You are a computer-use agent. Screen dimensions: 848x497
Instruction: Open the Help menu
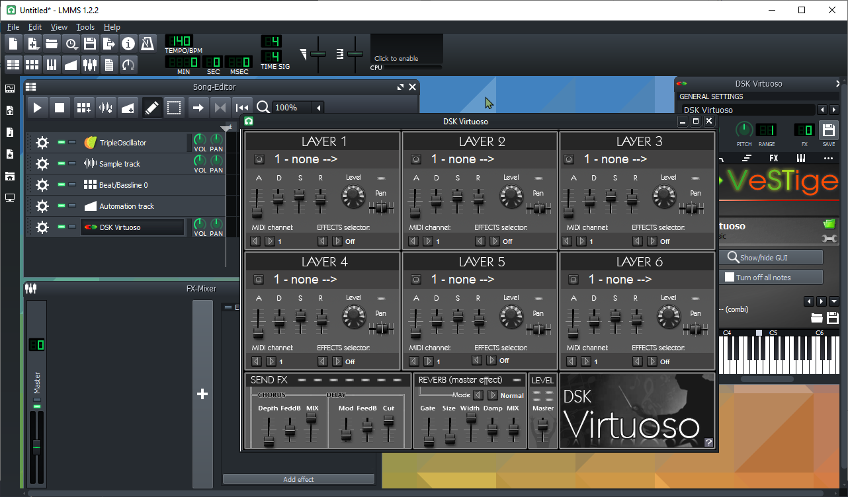[x=112, y=27]
